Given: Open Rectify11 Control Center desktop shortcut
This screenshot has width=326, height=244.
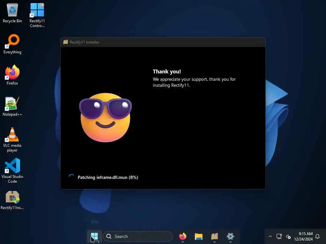Looking at the screenshot, I should pyautogui.click(x=37, y=15).
